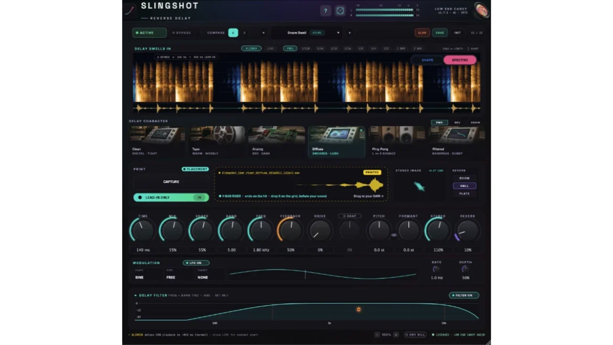This screenshot has width=613, height=345.
Task: Click the LFO RATE knob
Action: pyautogui.click(x=436, y=269)
